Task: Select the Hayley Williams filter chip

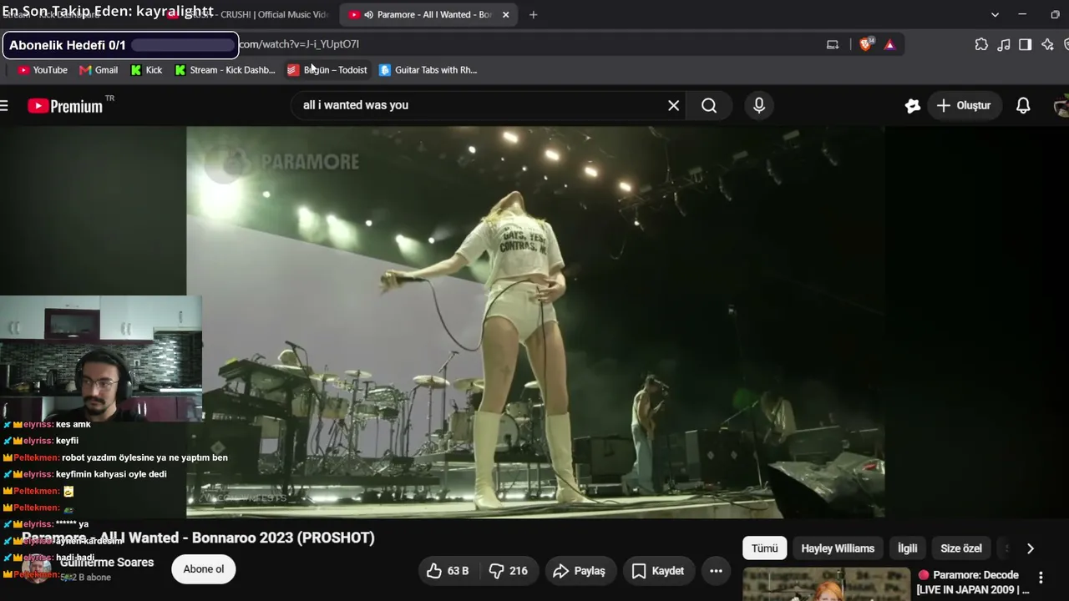Action: [838, 548]
